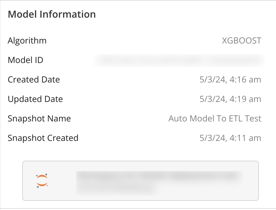Click the Updated Date label

35,99
